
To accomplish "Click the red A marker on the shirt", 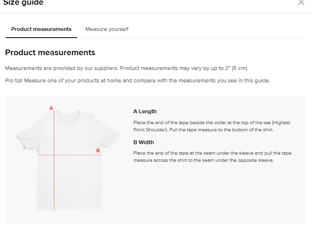I will click(51, 108).
